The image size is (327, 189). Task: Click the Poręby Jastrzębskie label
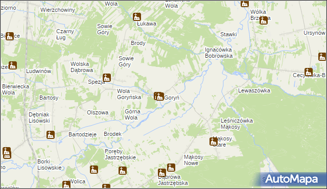click(120, 154)
